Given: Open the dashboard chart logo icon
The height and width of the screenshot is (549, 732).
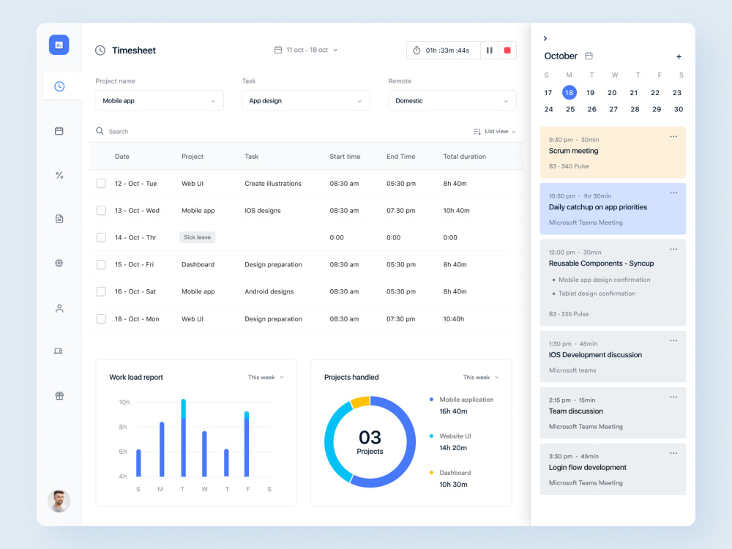Looking at the screenshot, I should (59, 45).
